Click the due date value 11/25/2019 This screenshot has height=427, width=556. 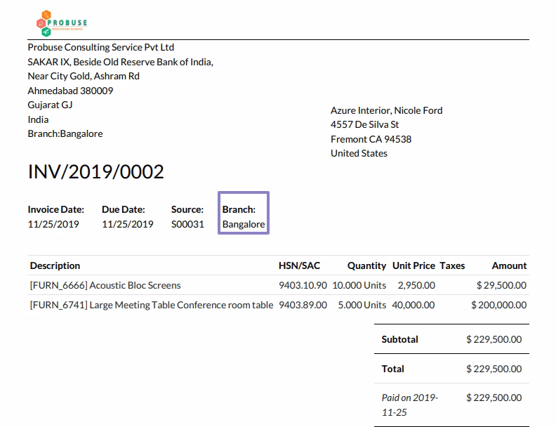point(128,224)
